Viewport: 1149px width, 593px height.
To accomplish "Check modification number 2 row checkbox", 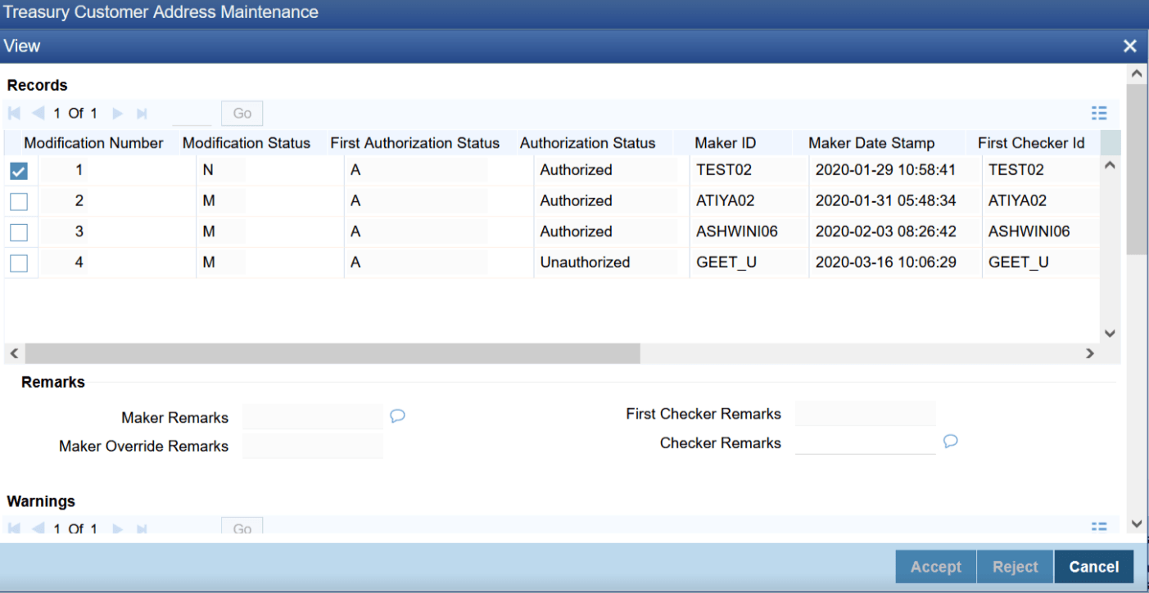I will pyautogui.click(x=18, y=201).
